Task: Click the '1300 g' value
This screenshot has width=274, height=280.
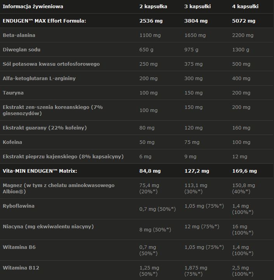Action: point(241,50)
